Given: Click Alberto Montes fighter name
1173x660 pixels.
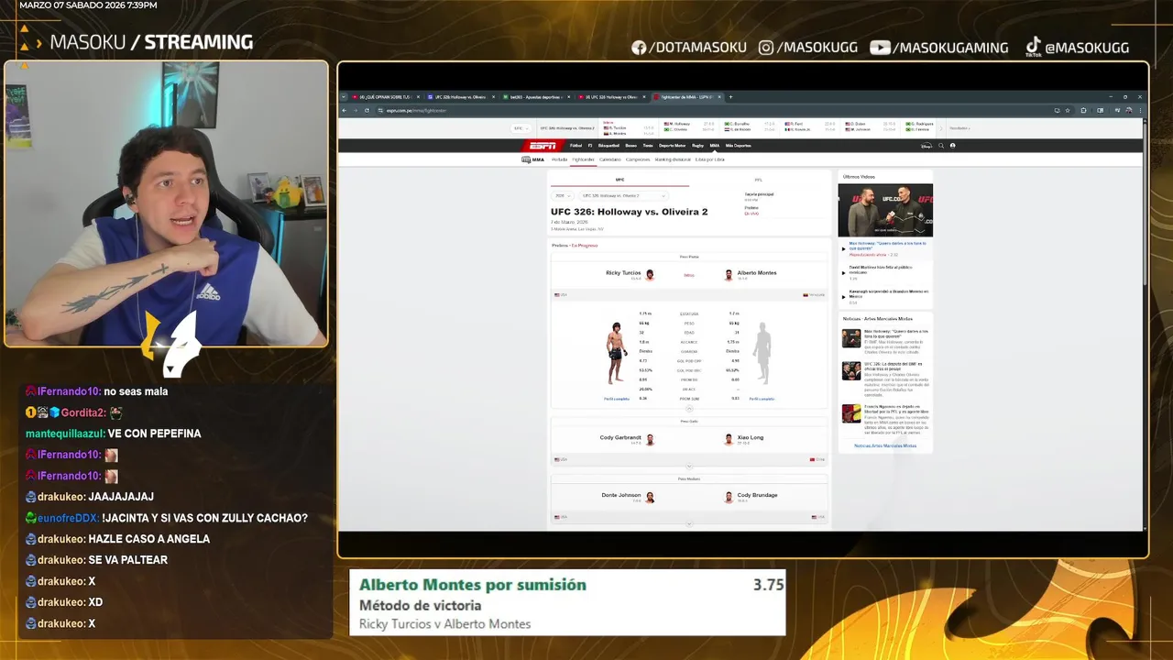Looking at the screenshot, I should point(757,272).
